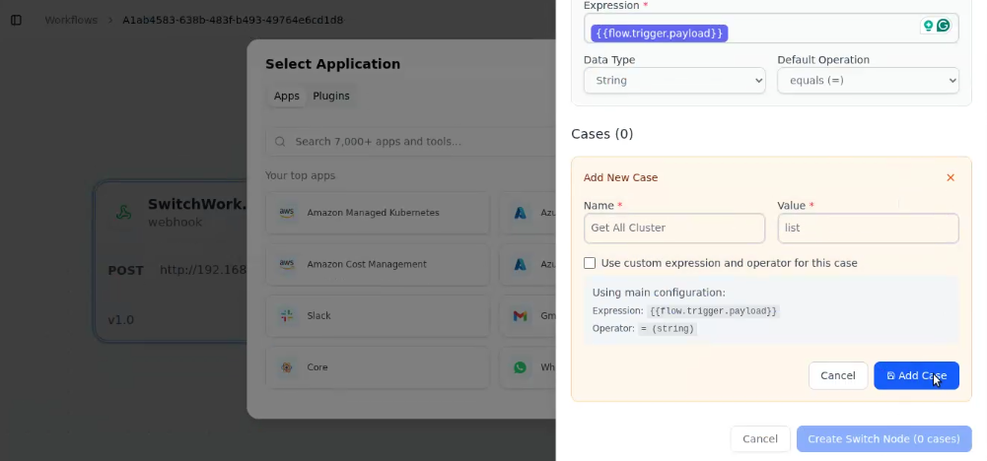The height and width of the screenshot is (461, 987).
Task: Open the Default Operation dropdown
Action: click(x=868, y=81)
